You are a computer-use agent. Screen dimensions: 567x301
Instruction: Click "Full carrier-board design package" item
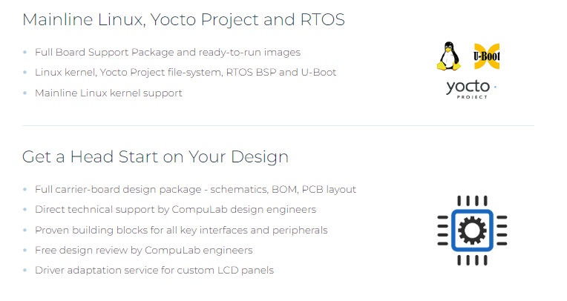coord(195,190)
